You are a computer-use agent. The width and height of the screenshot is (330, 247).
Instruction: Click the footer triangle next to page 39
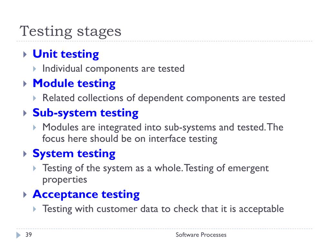pyautogui.click(x=18, y=235)
